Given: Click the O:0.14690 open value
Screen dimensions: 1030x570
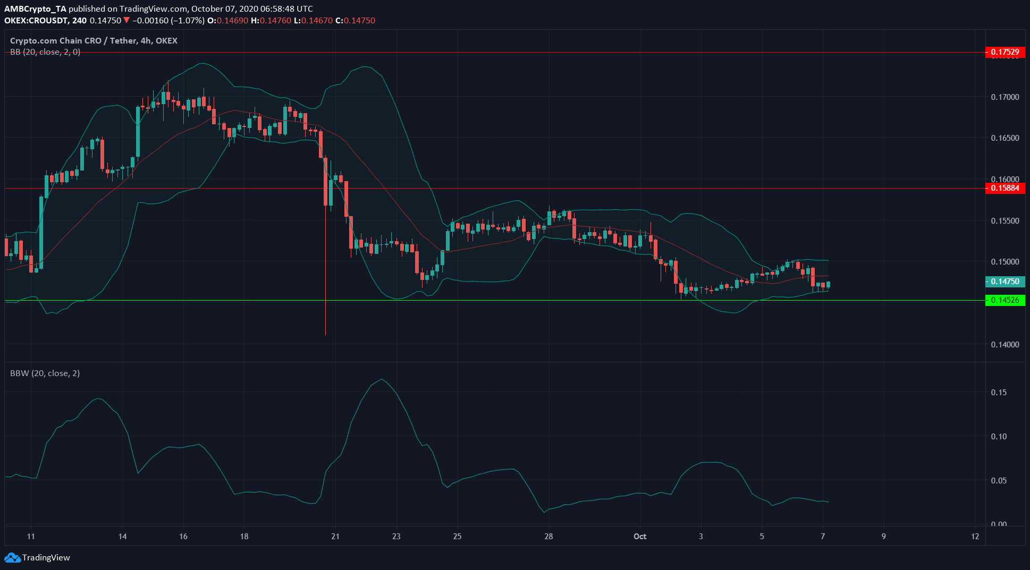Looking at the screenshot, I should click(x=228, y=21).
